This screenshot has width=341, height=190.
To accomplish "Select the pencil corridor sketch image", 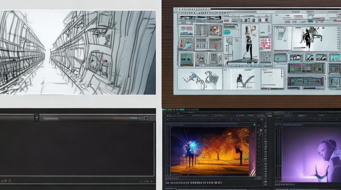I will (78, 52).
